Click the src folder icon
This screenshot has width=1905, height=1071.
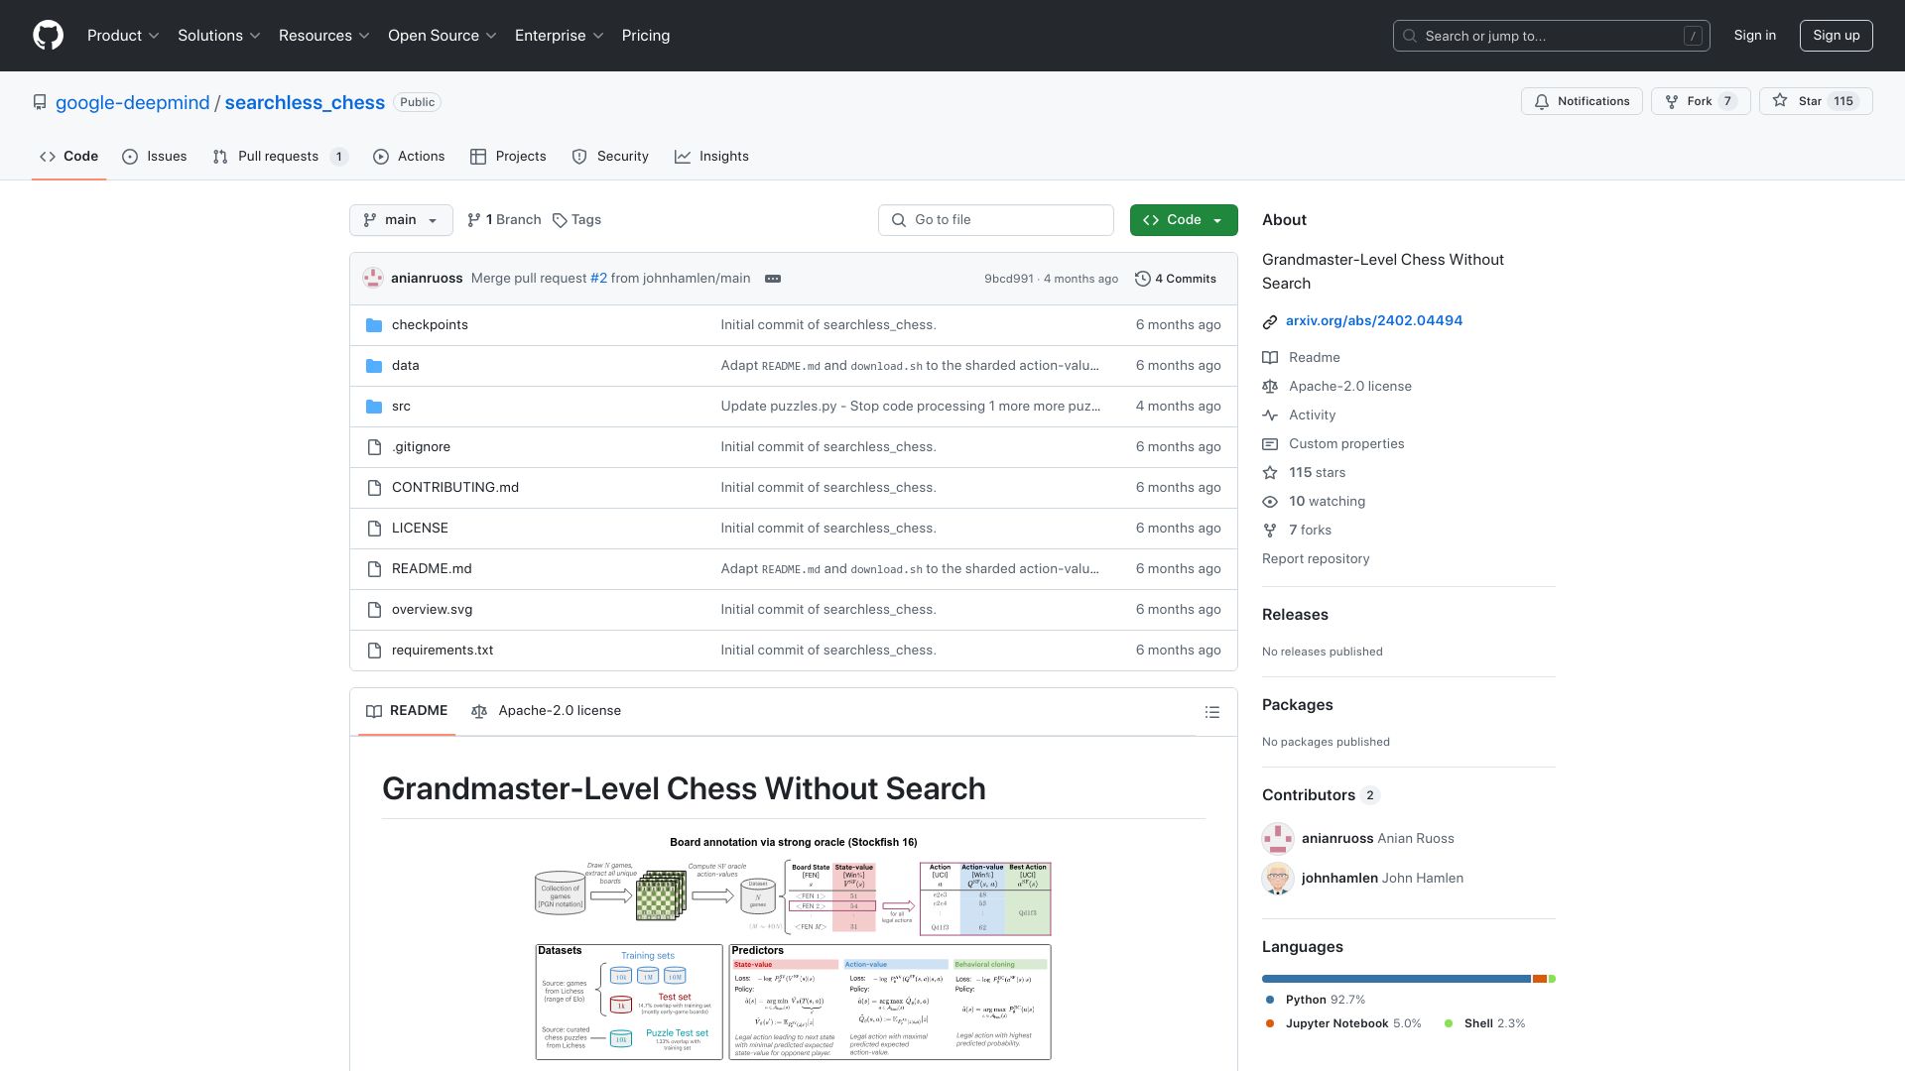(374, 407)
